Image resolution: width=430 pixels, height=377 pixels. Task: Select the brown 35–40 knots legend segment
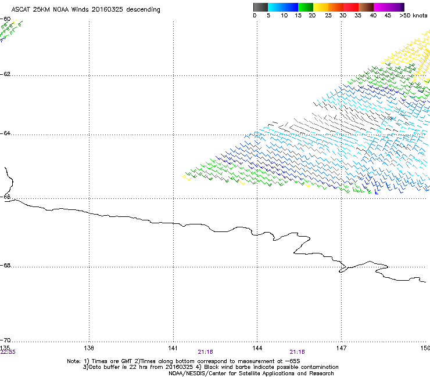pyautogui.click(x=366, y=7)
